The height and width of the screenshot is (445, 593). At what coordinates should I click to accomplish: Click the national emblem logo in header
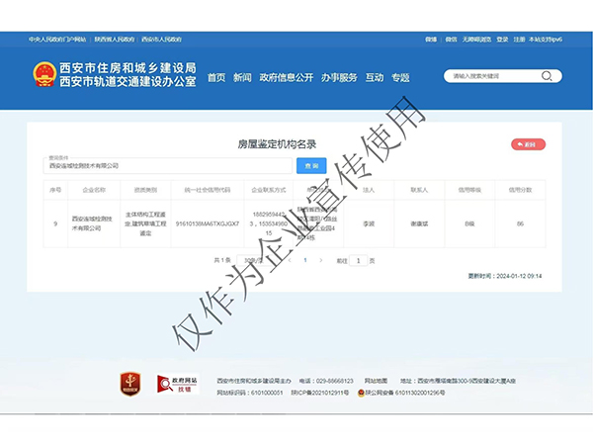pos(44,75)
